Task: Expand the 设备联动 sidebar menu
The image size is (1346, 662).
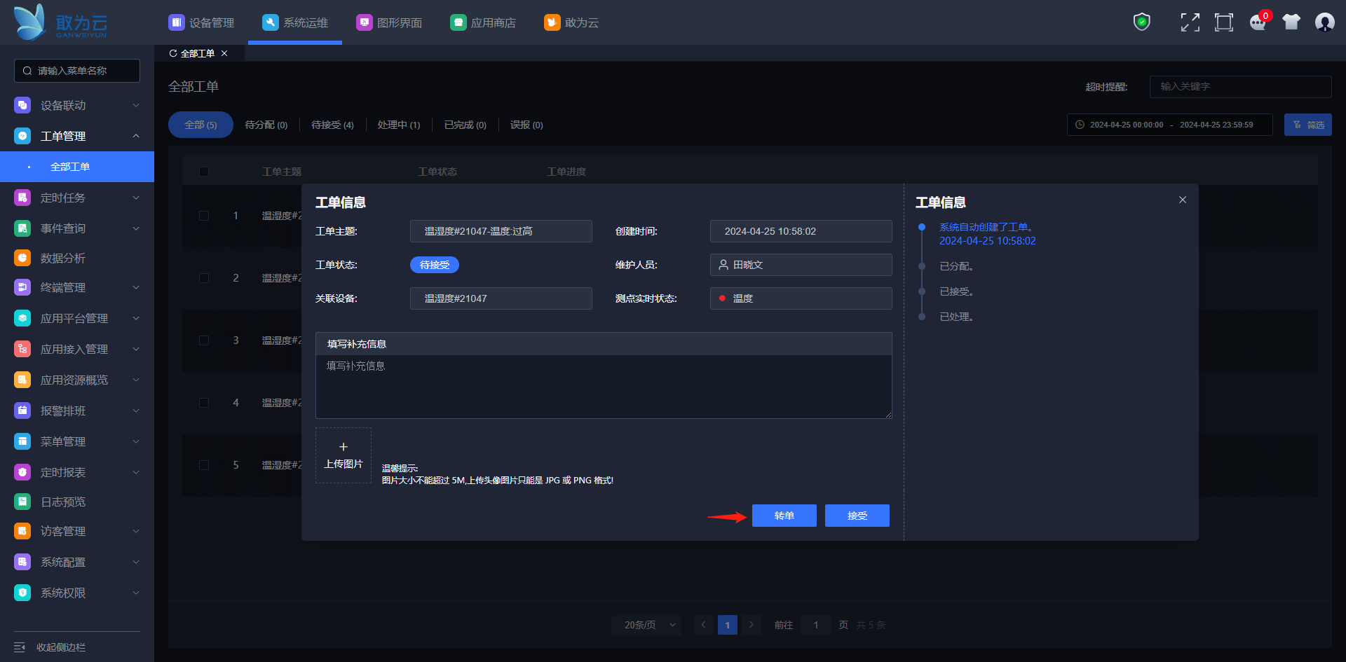Action: [77, 105]
